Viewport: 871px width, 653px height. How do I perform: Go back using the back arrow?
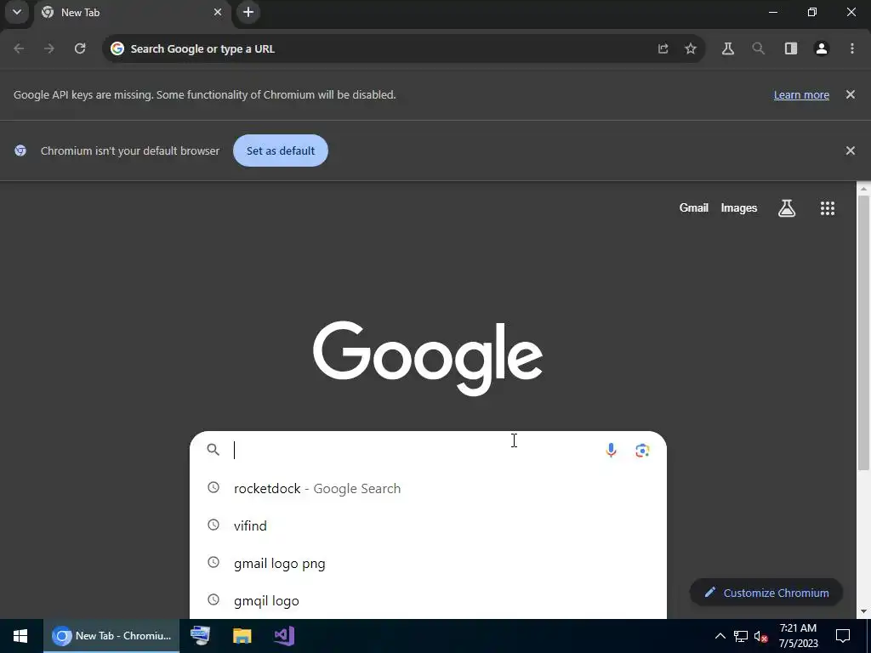click(x=19, y=48)
